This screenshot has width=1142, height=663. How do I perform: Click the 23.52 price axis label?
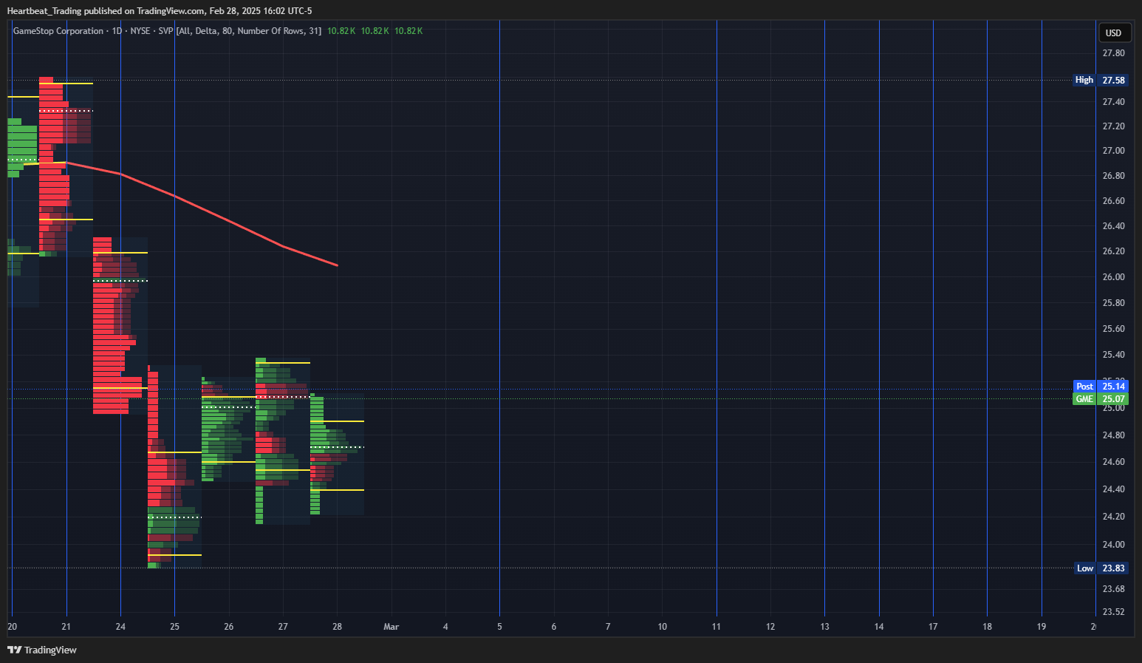click(x=1113, y=612)
